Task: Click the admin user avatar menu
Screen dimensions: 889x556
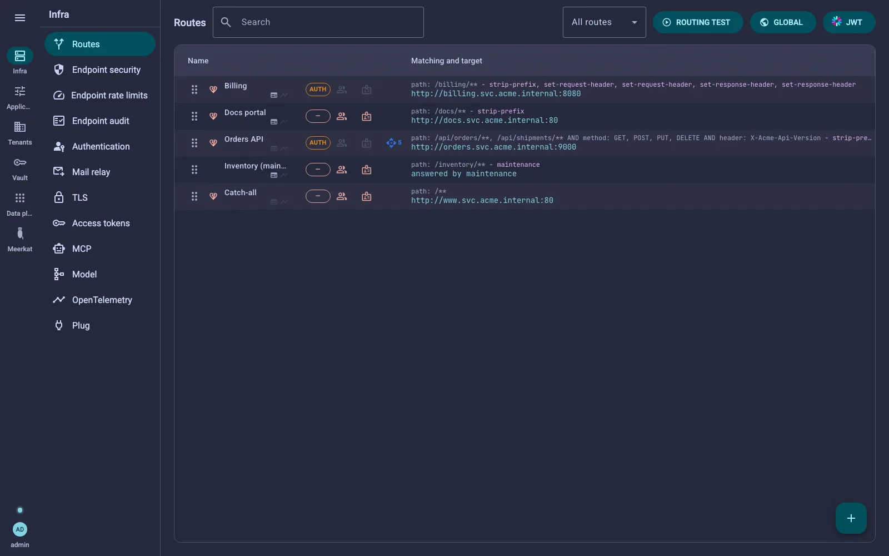Action: click(x=20, y=529)
